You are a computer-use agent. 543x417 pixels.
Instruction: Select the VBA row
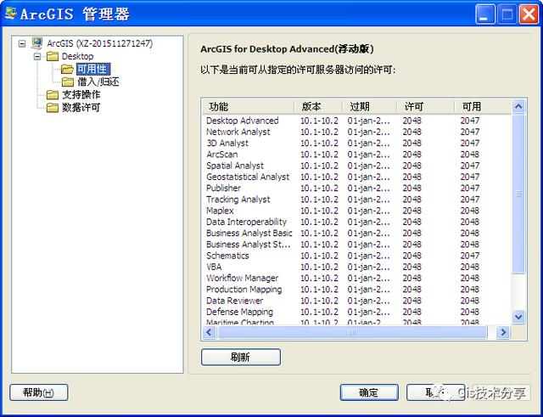pyautogui.click(x=356, y=267)
